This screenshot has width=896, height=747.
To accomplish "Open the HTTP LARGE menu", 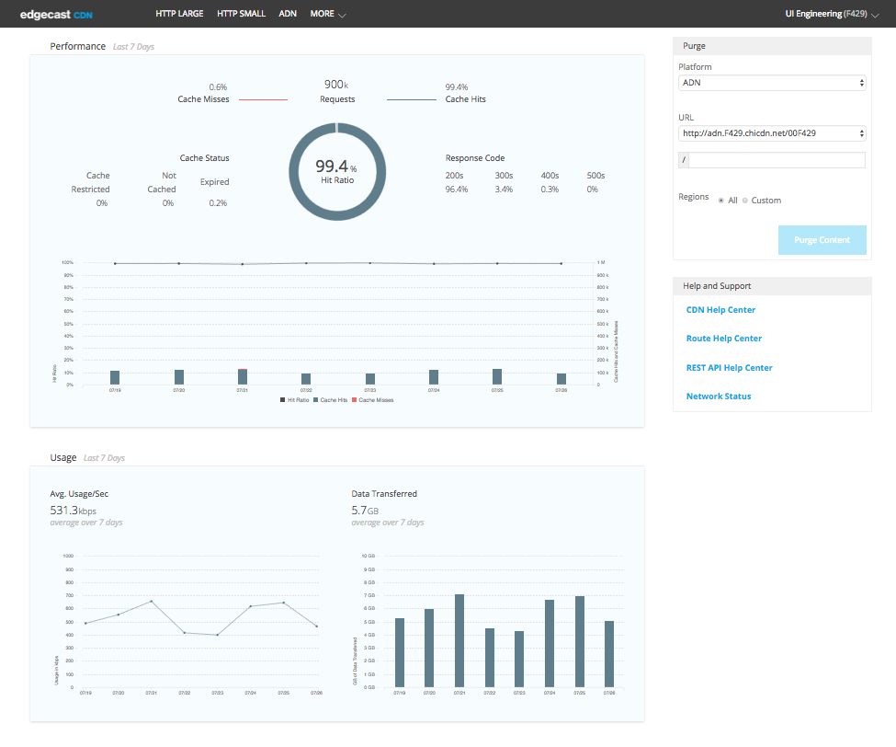I will [x=179, y=14].
